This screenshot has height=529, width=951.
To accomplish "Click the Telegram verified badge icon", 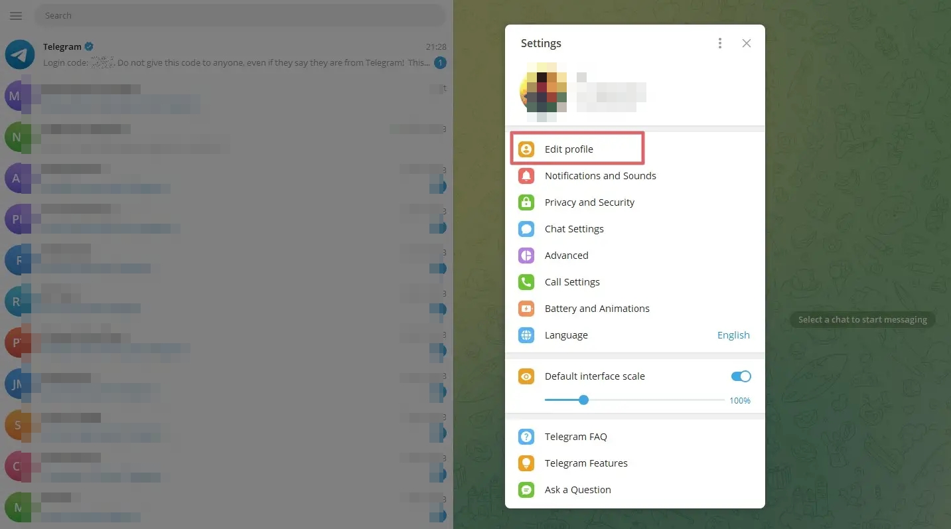I will coord(89,46).
